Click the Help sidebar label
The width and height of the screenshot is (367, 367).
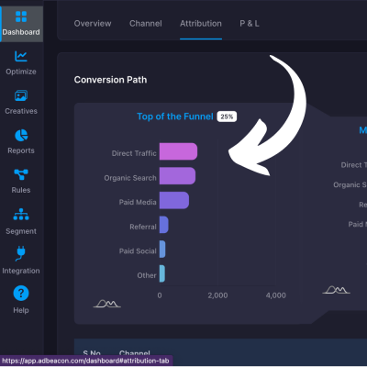tap(21, 310)
